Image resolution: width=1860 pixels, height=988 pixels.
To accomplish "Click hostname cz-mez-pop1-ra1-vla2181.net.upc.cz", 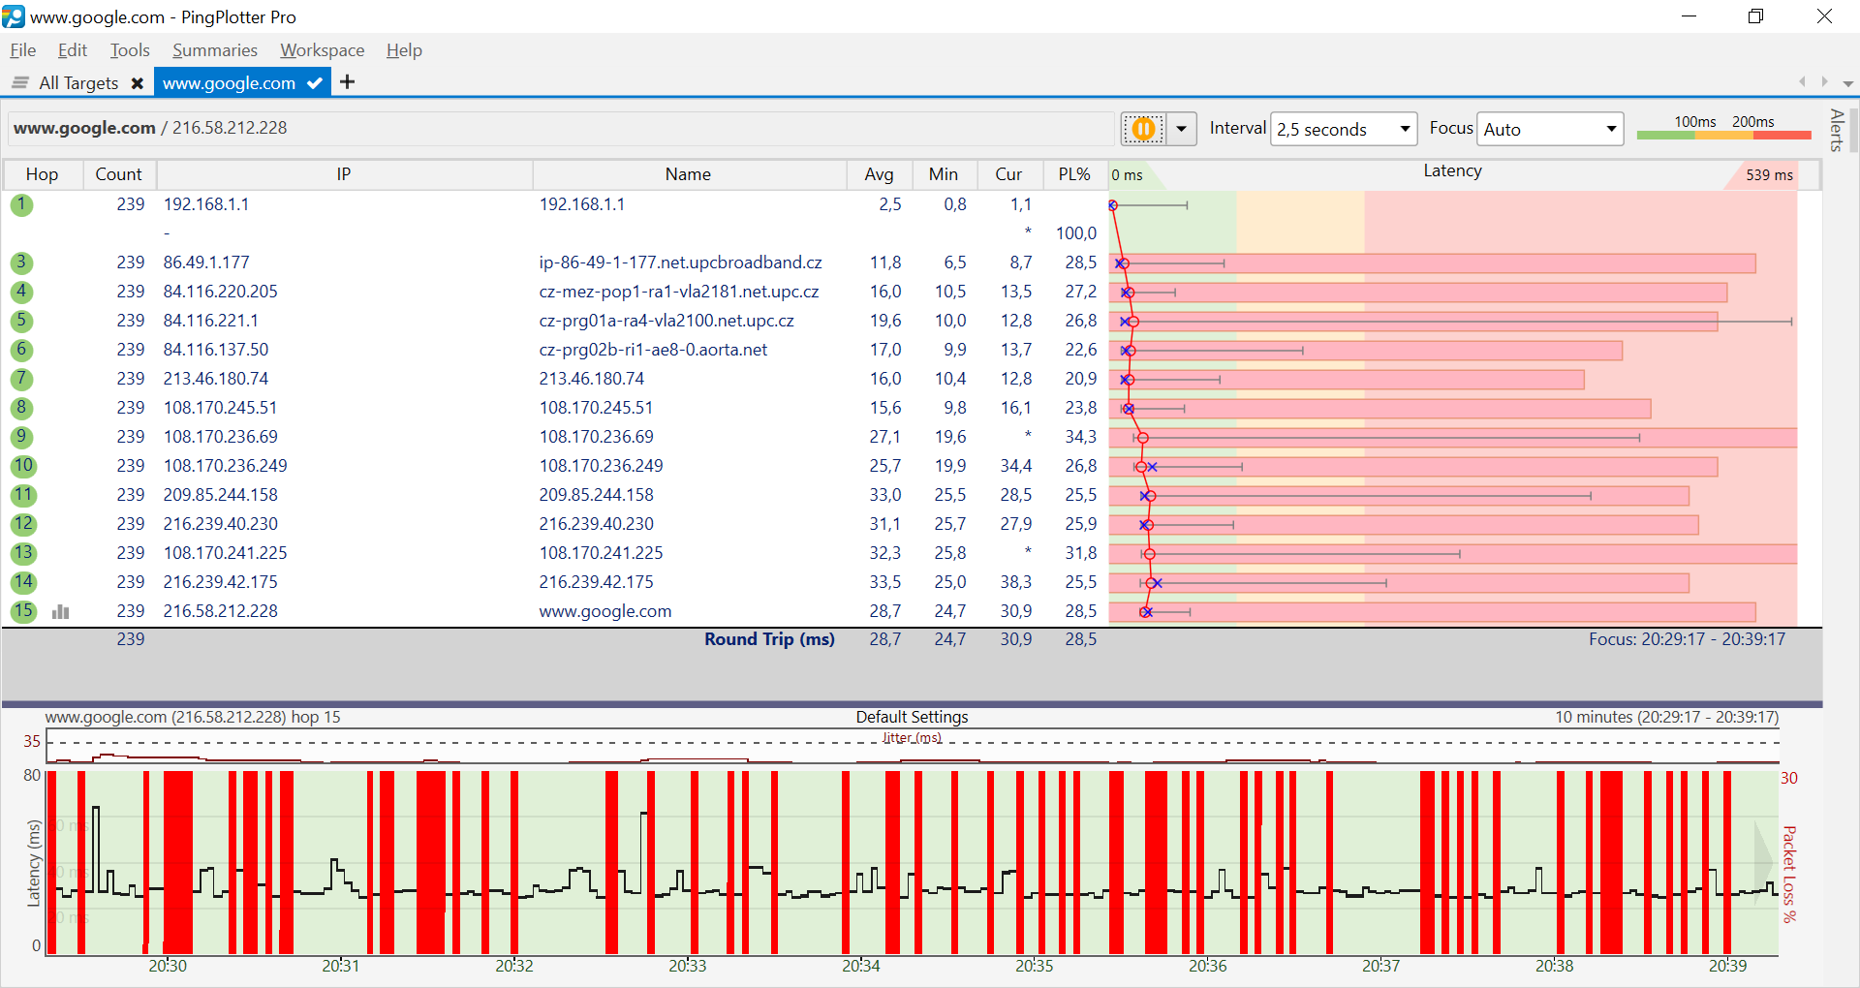I will (678, 292).
